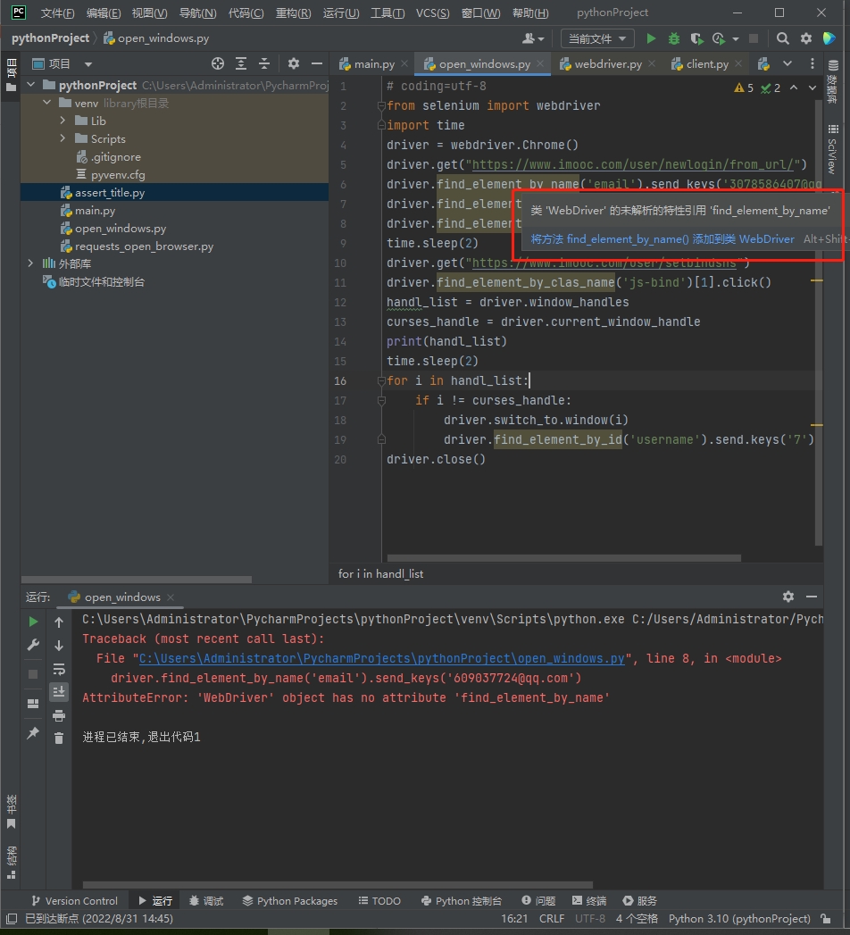Open the 重构(R) menu

(293, 13)
